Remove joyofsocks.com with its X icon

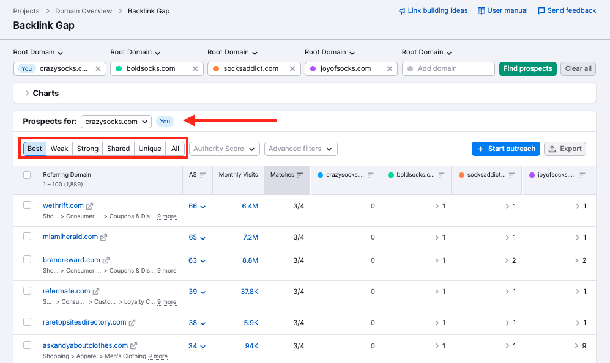389,69
